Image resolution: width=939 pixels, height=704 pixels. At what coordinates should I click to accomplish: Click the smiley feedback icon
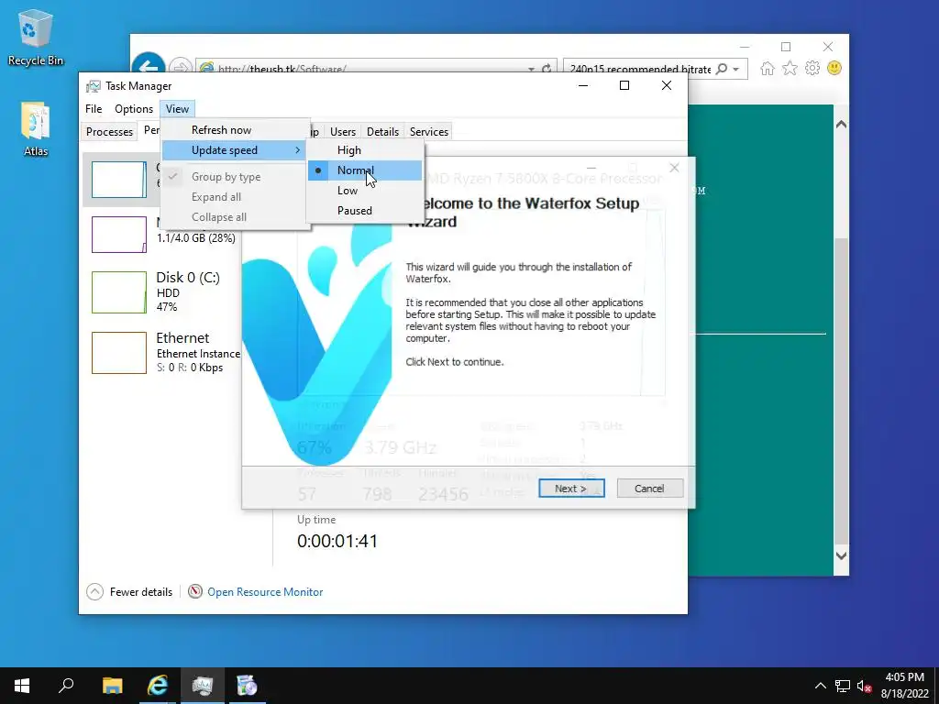coord(834,68)
